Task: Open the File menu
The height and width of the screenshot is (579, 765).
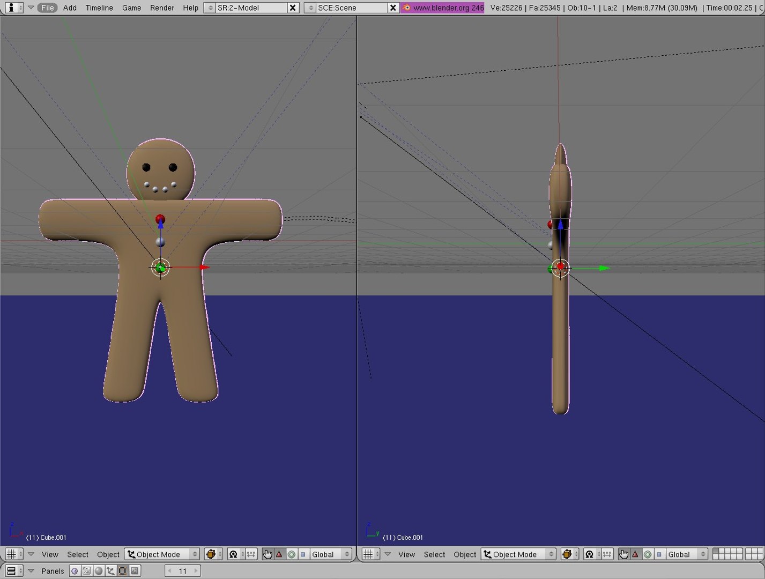Action: pyautogui.click(x=48, y=8)
